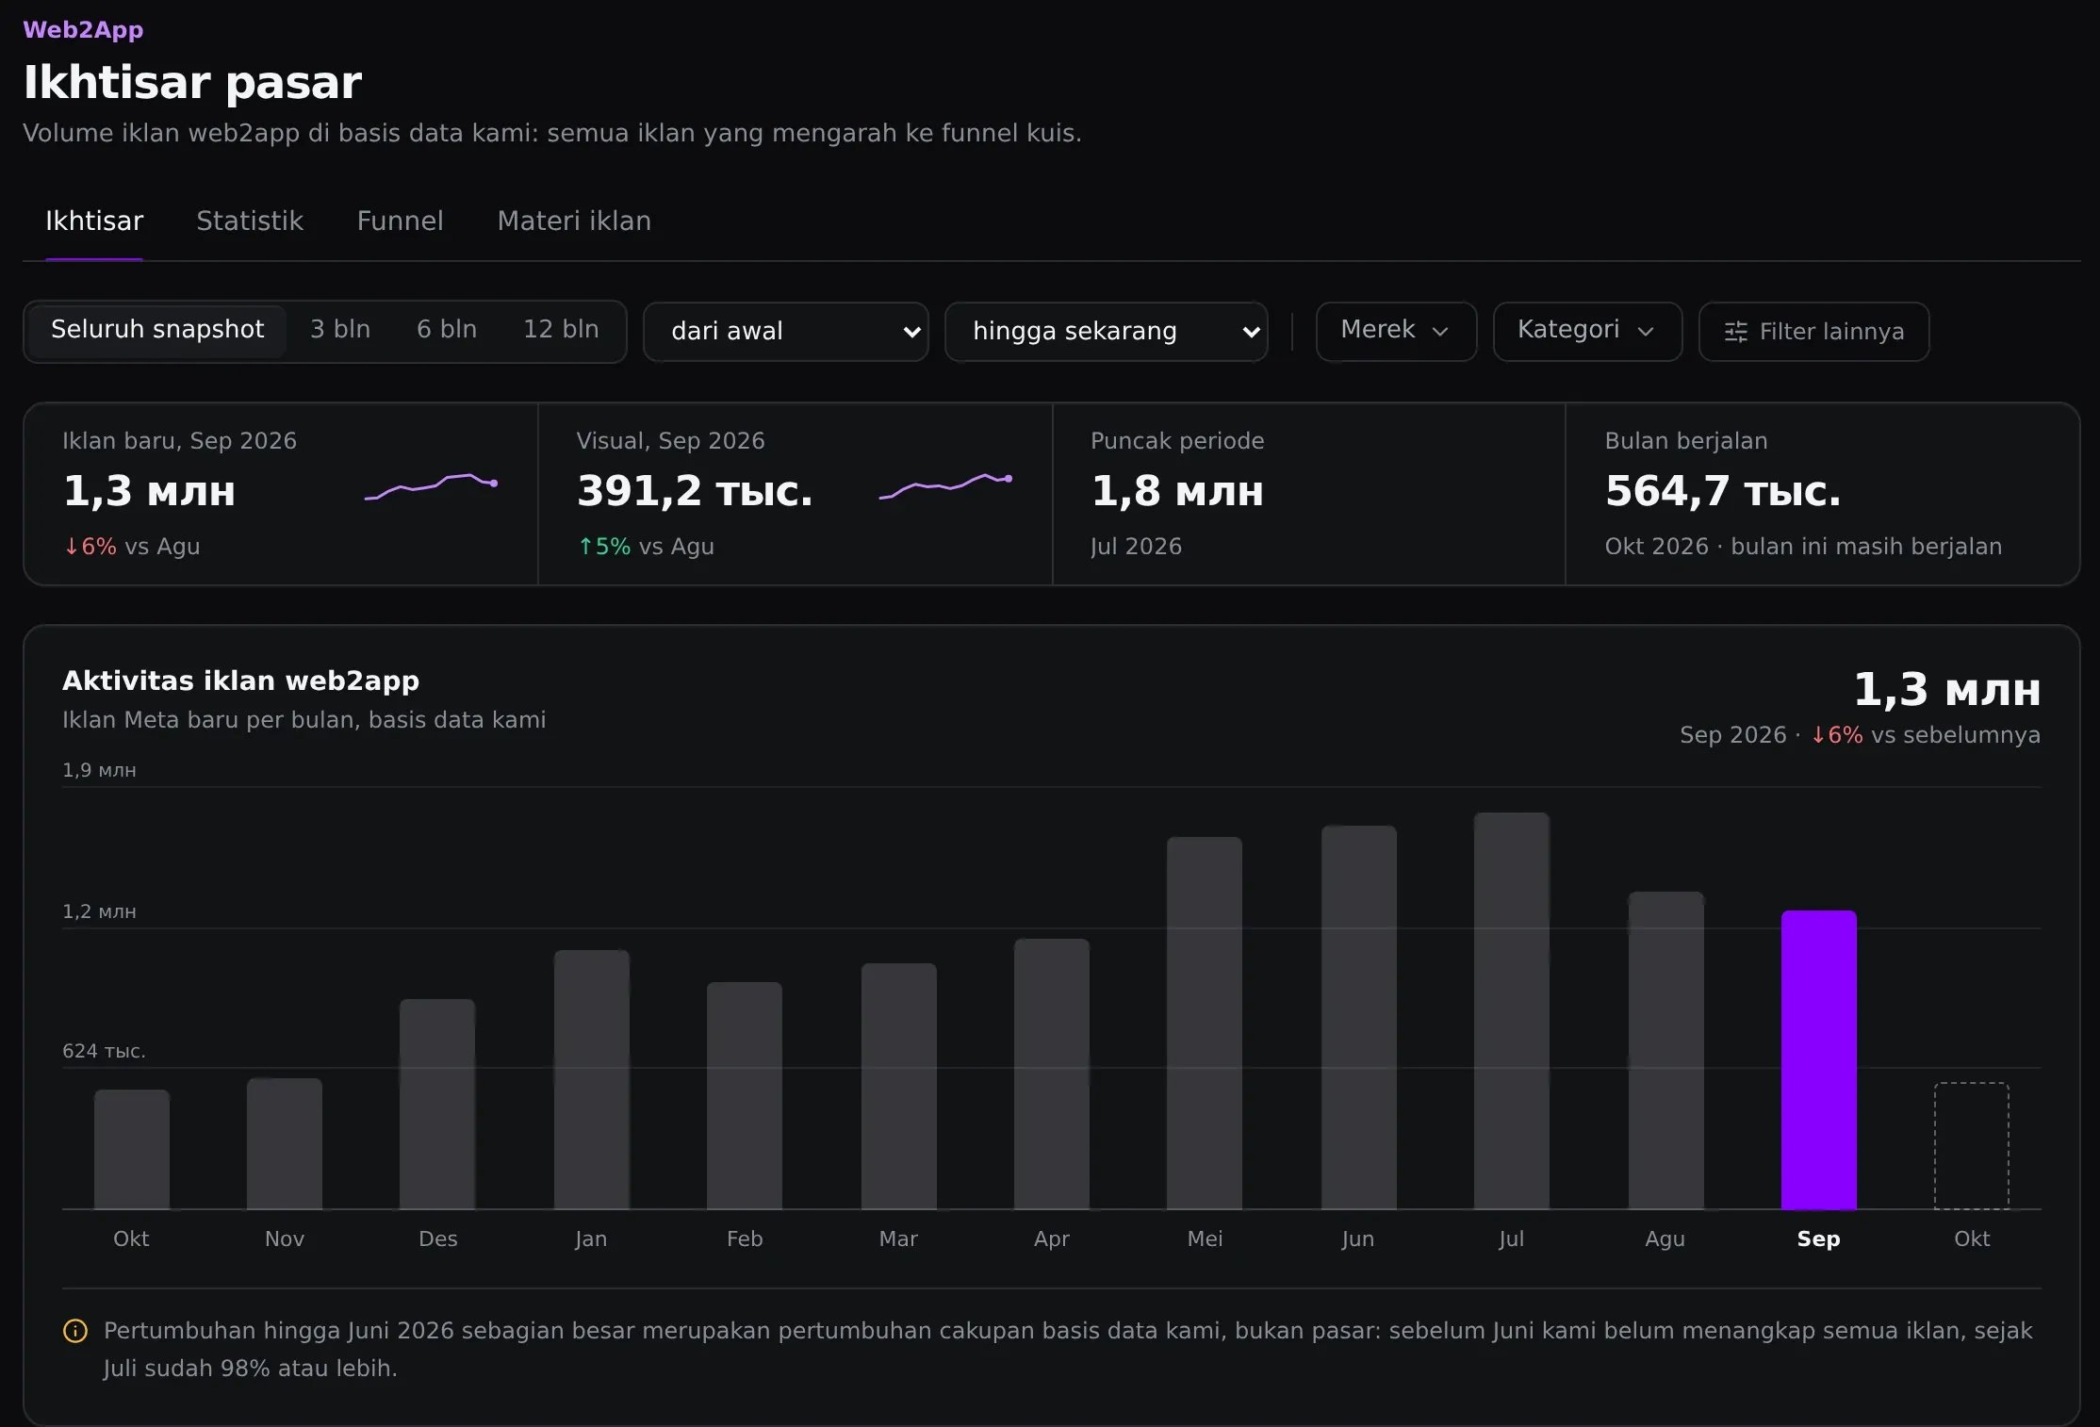Open the Materi iklan tab

pos(574,221)
